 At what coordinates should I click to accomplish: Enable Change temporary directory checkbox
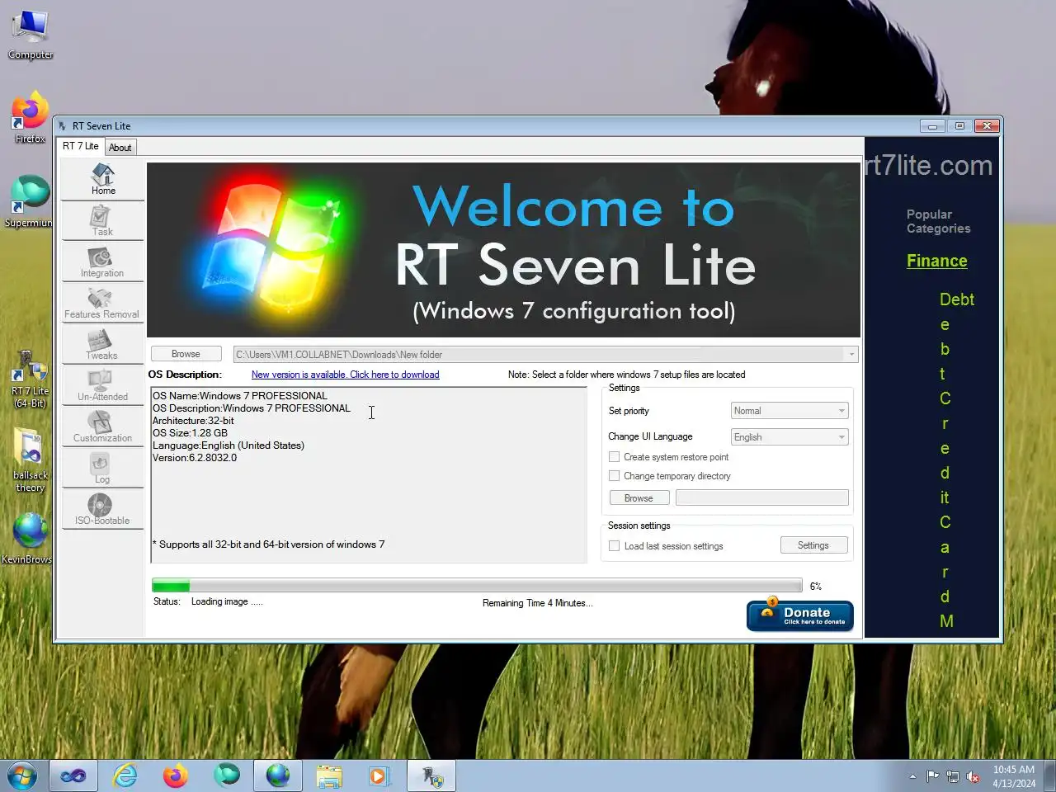[614, 476]
